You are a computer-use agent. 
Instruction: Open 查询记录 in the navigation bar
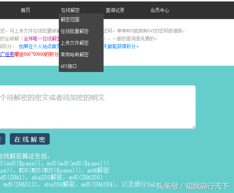point(115,11)
